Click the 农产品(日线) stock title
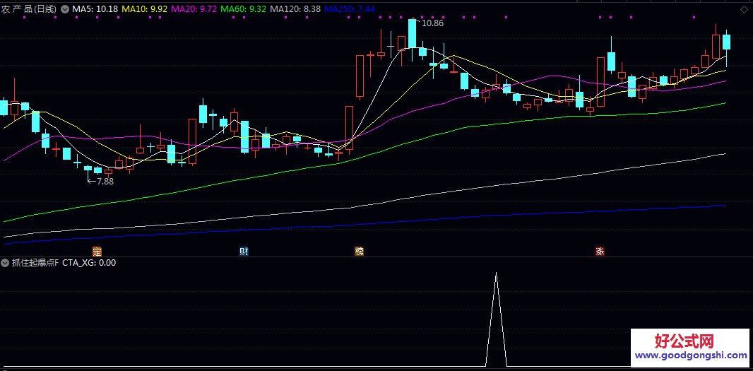Image resolution: width=753 pixels, height=371 pixels. click(x=30, y=9)
